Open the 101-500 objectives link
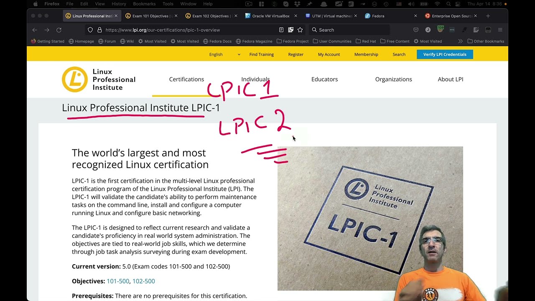 [118, 281]
